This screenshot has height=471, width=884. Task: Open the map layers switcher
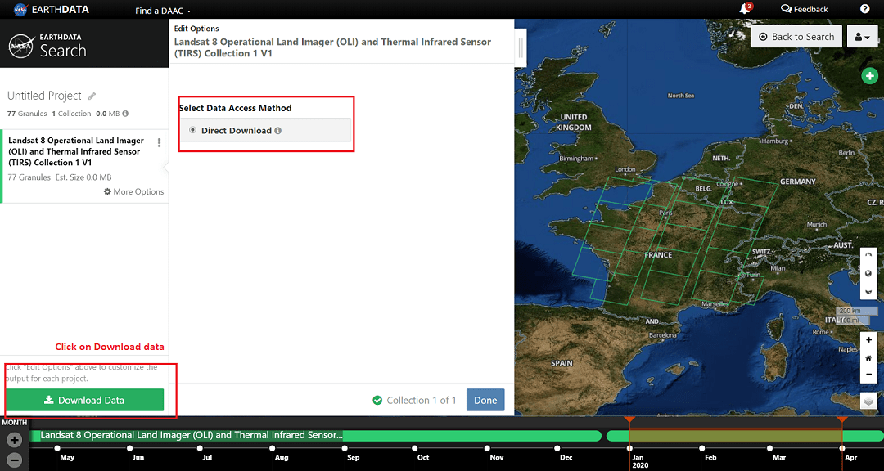coord(868,401)
